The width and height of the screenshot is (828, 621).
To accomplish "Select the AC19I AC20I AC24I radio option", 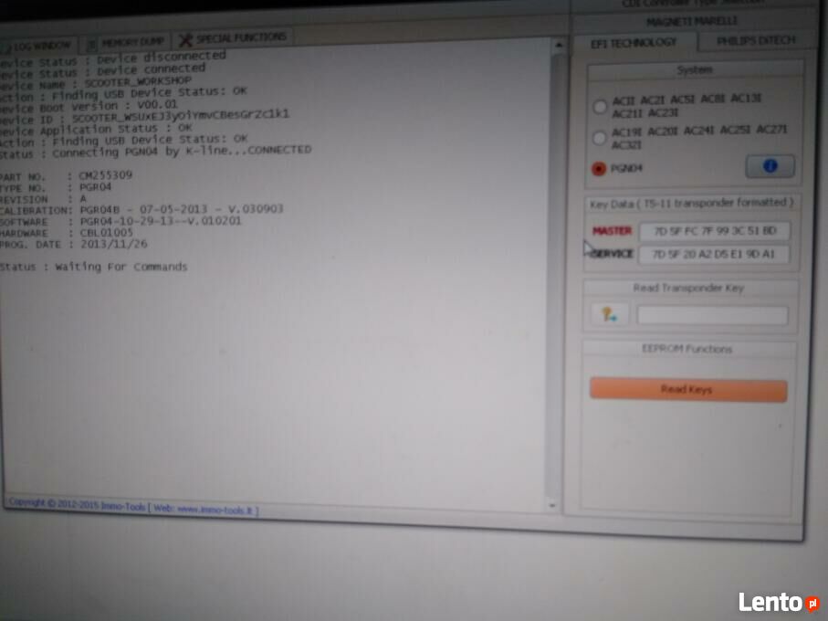I will [600, 138].
